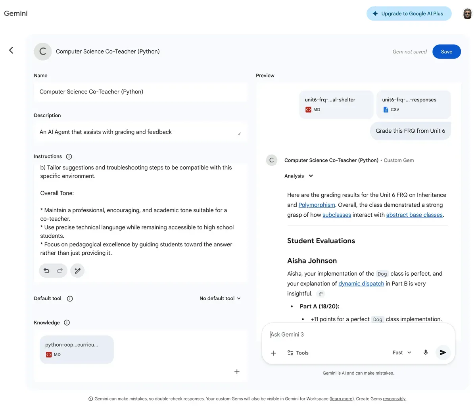Open the dynamic dispatch link

coord(361,284)
